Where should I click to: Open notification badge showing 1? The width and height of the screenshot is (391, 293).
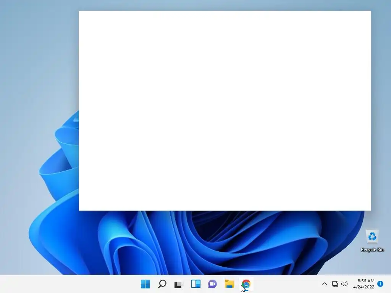point(380,284)
